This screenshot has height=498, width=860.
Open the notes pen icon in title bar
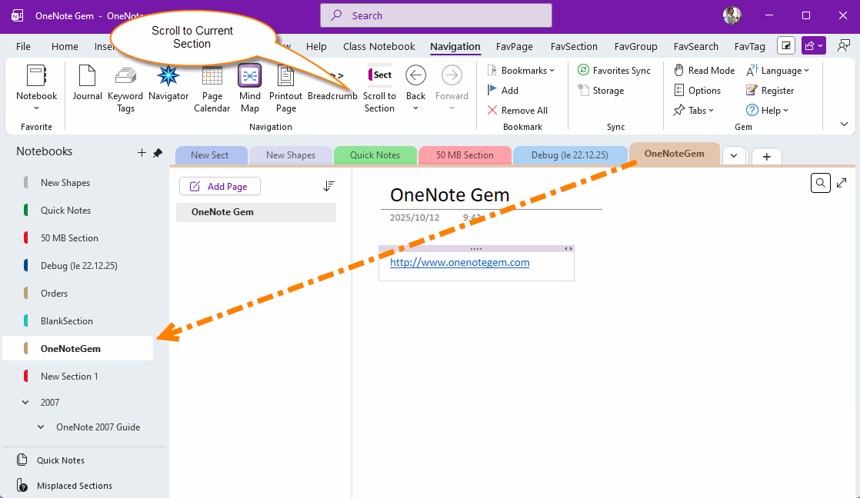click(786, 46)
